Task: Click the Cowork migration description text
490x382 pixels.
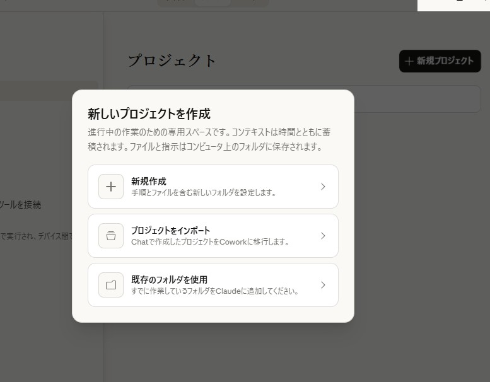Action: coord(209,242)
